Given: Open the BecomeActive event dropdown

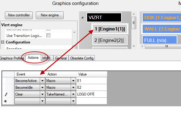Looking at the screenshot, I should pos(42,81).
